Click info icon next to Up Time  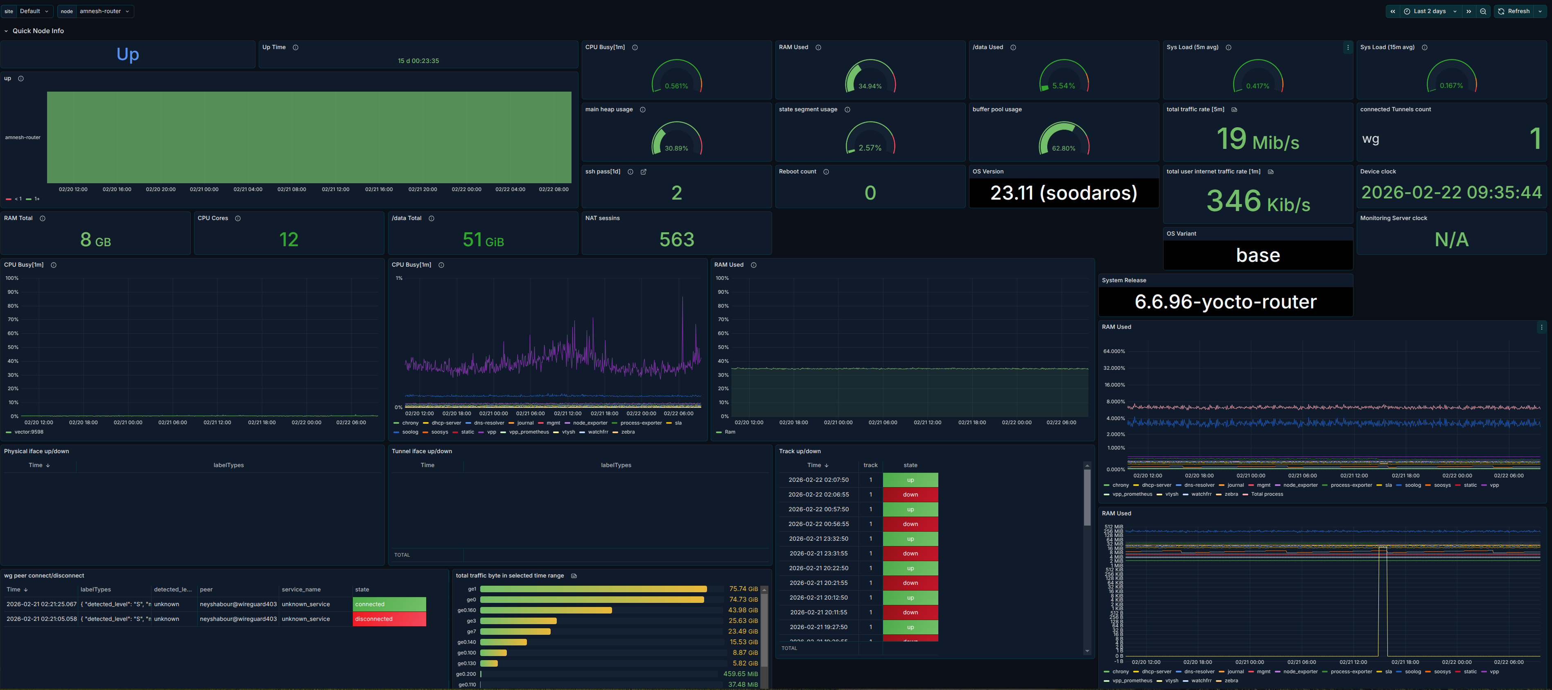tap(295, 47)
